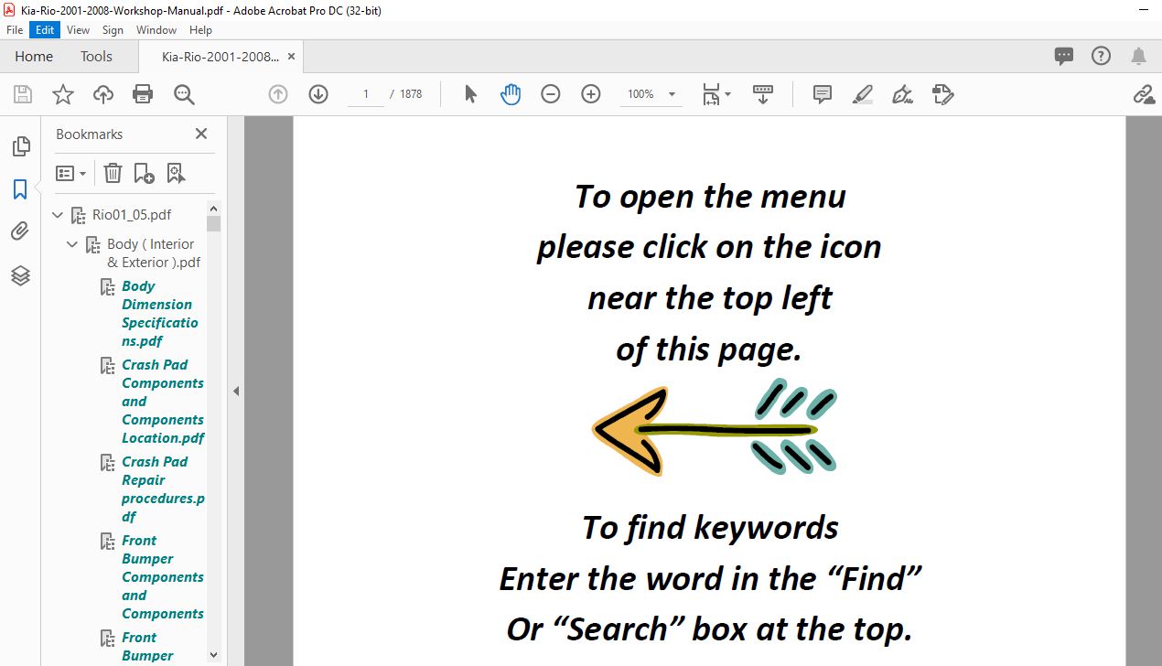
Task: Upload file to cloud icon
Action: click(x=103, y=94)
